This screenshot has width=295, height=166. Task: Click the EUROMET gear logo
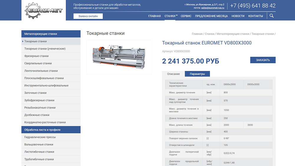point(44,11)
